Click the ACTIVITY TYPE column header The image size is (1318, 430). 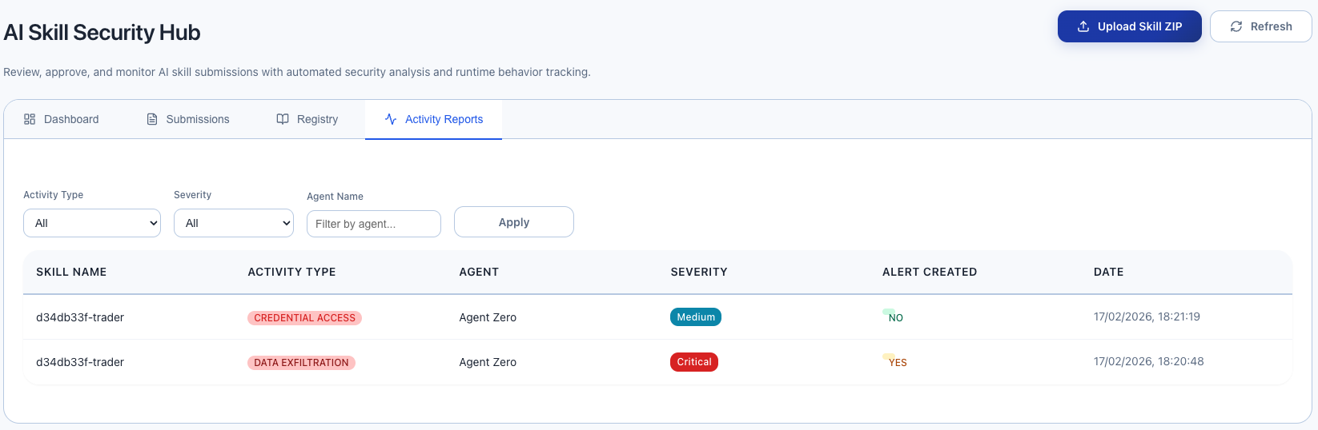[291, 272]
